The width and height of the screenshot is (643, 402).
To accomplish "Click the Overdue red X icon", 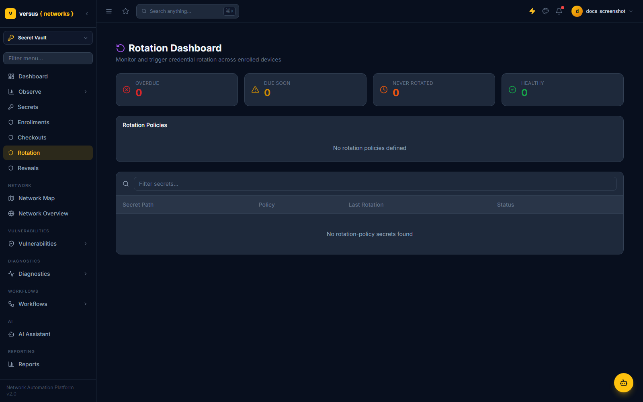I will [x=127, y=90].
